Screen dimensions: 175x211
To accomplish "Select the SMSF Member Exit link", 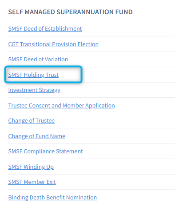I will (x=32, y=182).
